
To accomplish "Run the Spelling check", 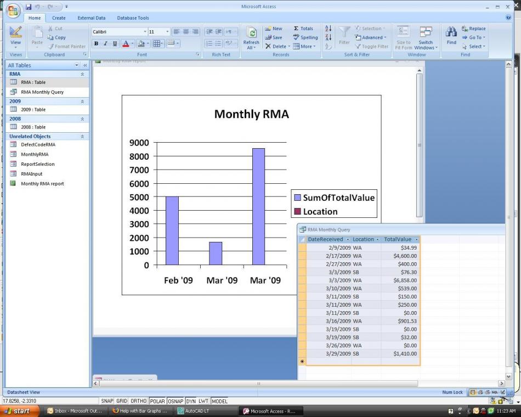I will pos(305,37).
